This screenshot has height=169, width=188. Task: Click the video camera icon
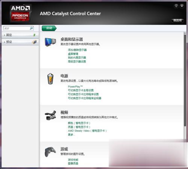point(50,115)
